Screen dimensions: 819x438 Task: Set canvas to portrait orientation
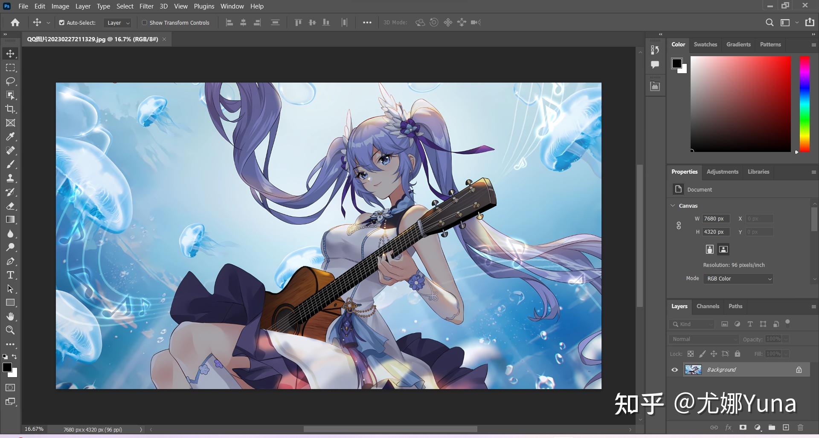click(710, 249)
